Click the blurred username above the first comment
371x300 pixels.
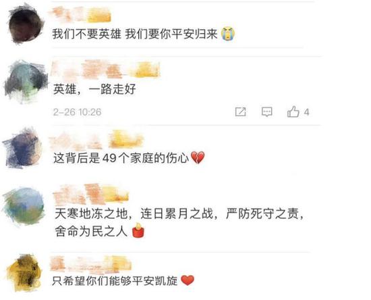click(x=81, y=14)
